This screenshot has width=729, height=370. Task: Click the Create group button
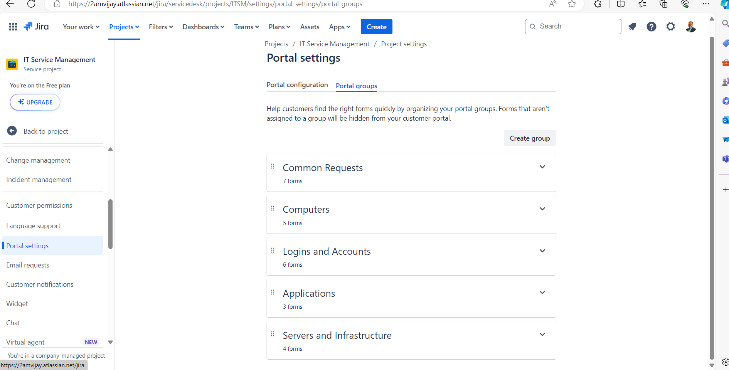(x=529, y=138)
